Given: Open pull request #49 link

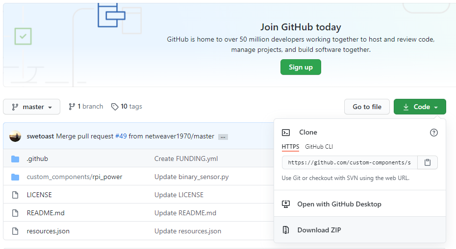Looking at the screenshot, I should pos(121,136).
